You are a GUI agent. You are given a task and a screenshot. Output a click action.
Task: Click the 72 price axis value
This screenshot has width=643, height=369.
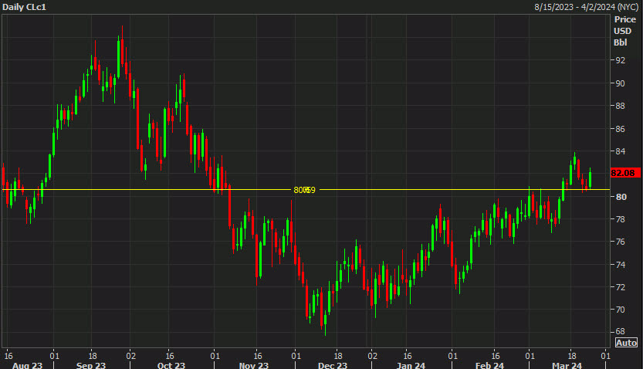621,287
